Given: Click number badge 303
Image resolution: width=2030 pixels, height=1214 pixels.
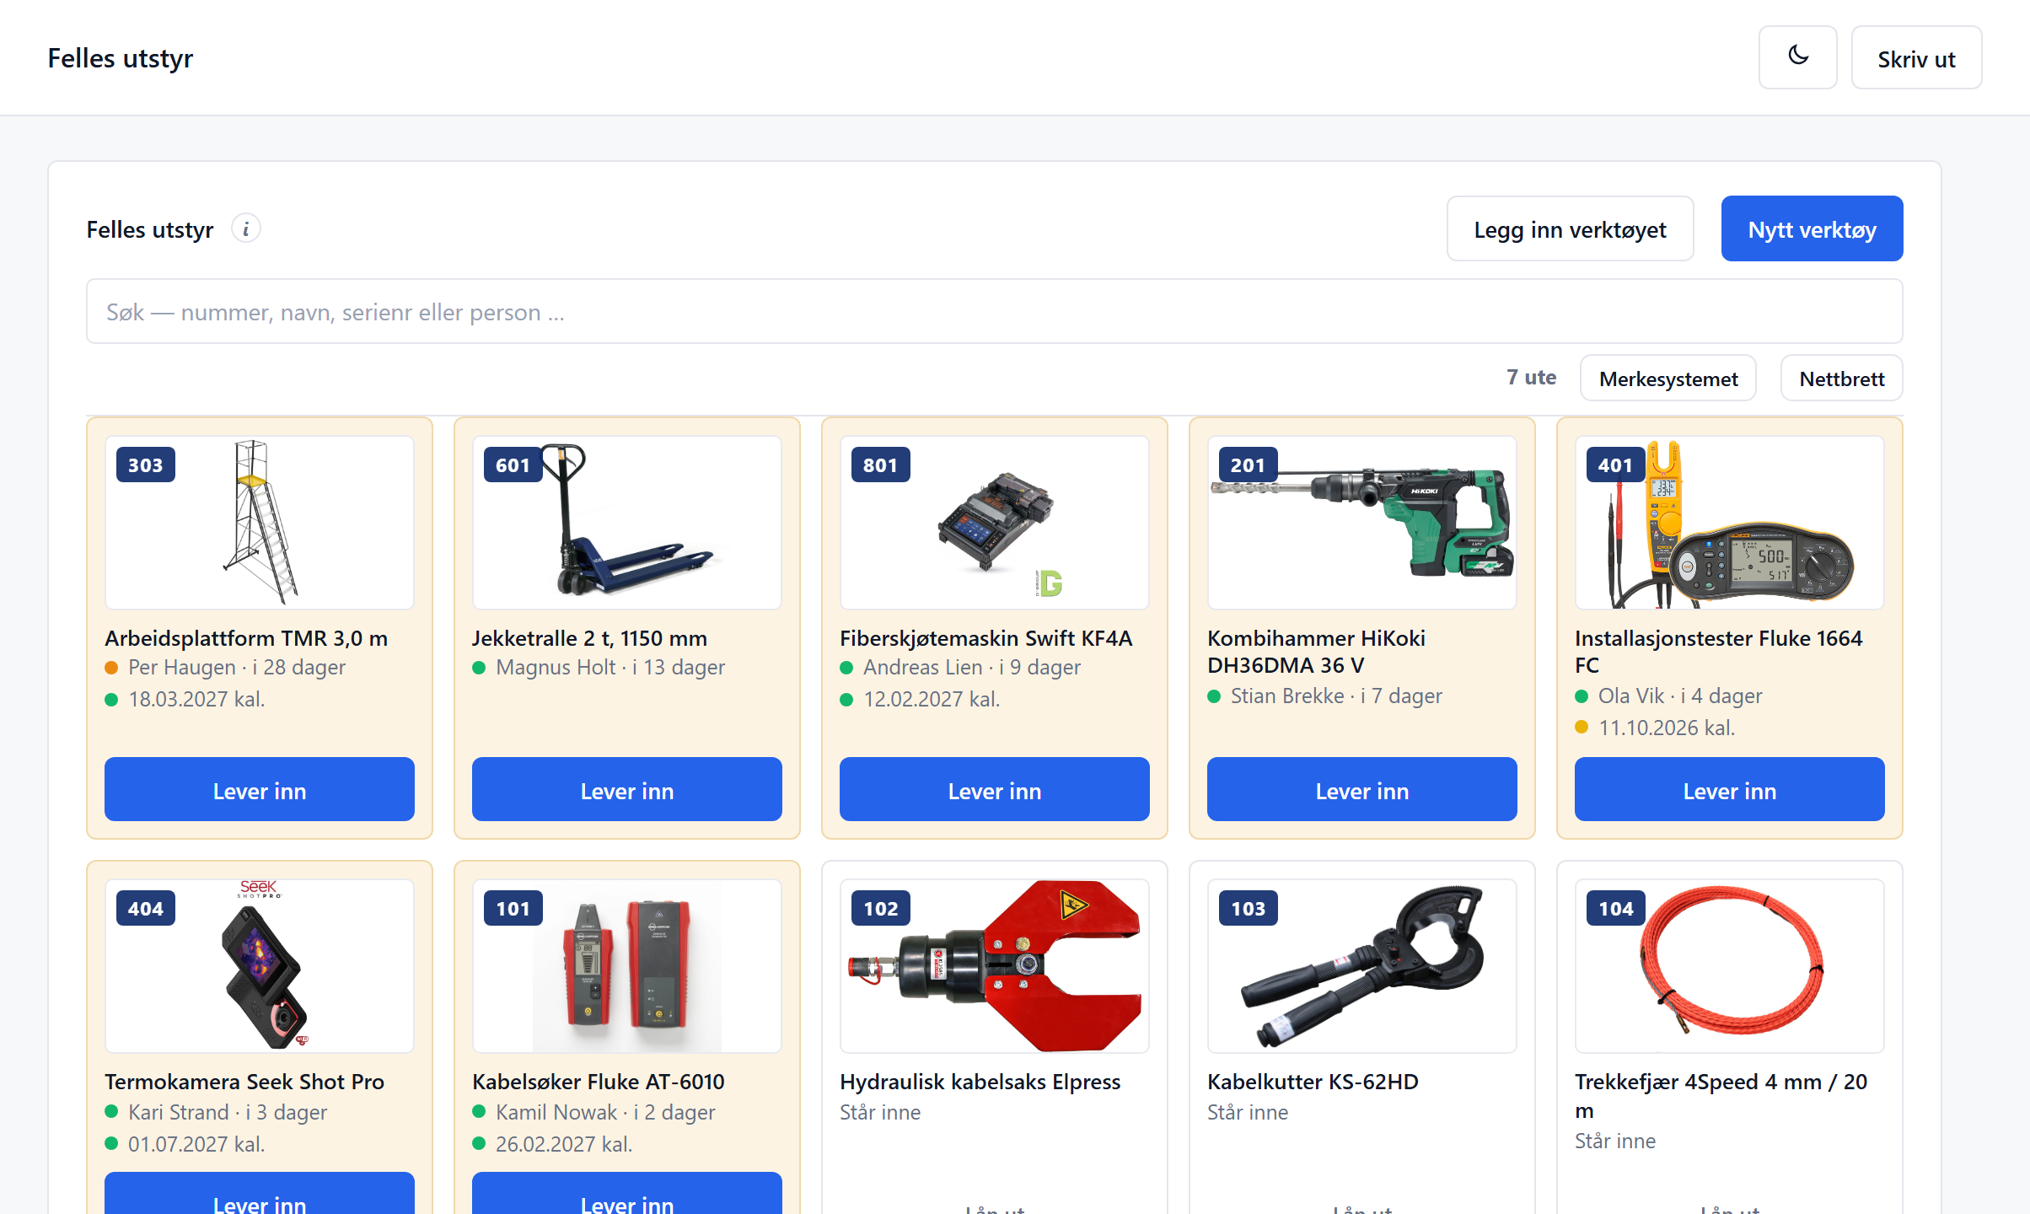Looking at the screenshot, I should [146, 465].
